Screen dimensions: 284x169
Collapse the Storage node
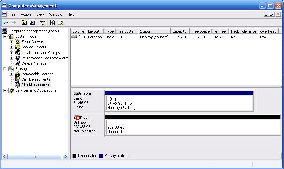[5, 69]
